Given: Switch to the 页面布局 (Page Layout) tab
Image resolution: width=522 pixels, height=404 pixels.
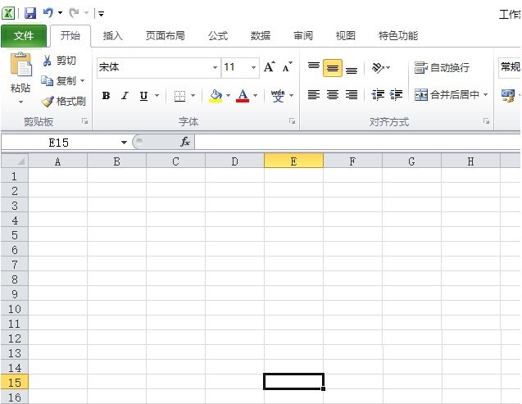Looking at the screenshot, I should click(166, 35).
